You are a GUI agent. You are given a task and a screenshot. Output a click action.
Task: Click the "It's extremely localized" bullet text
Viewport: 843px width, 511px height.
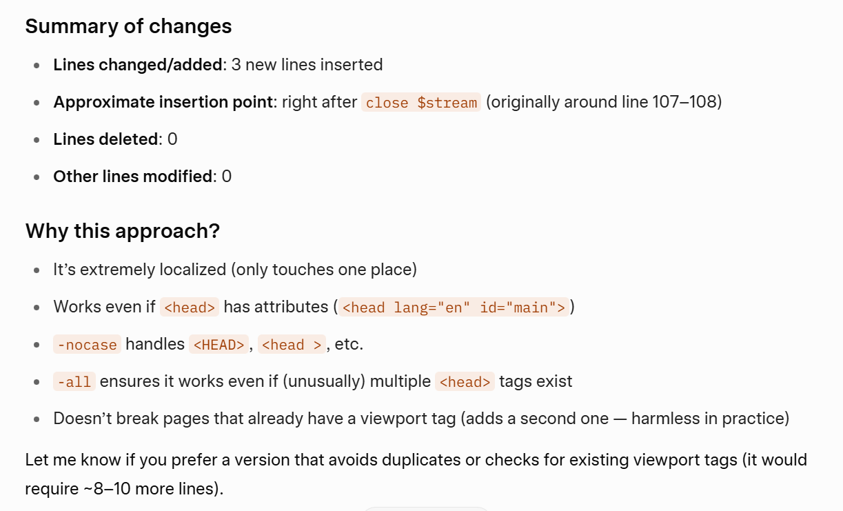pos(234,269)
